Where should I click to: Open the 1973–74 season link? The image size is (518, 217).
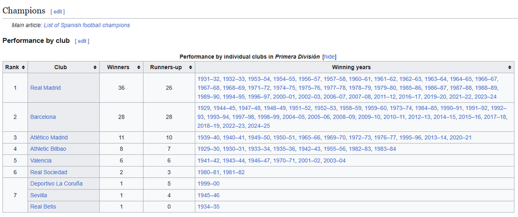tap(401, 108)
